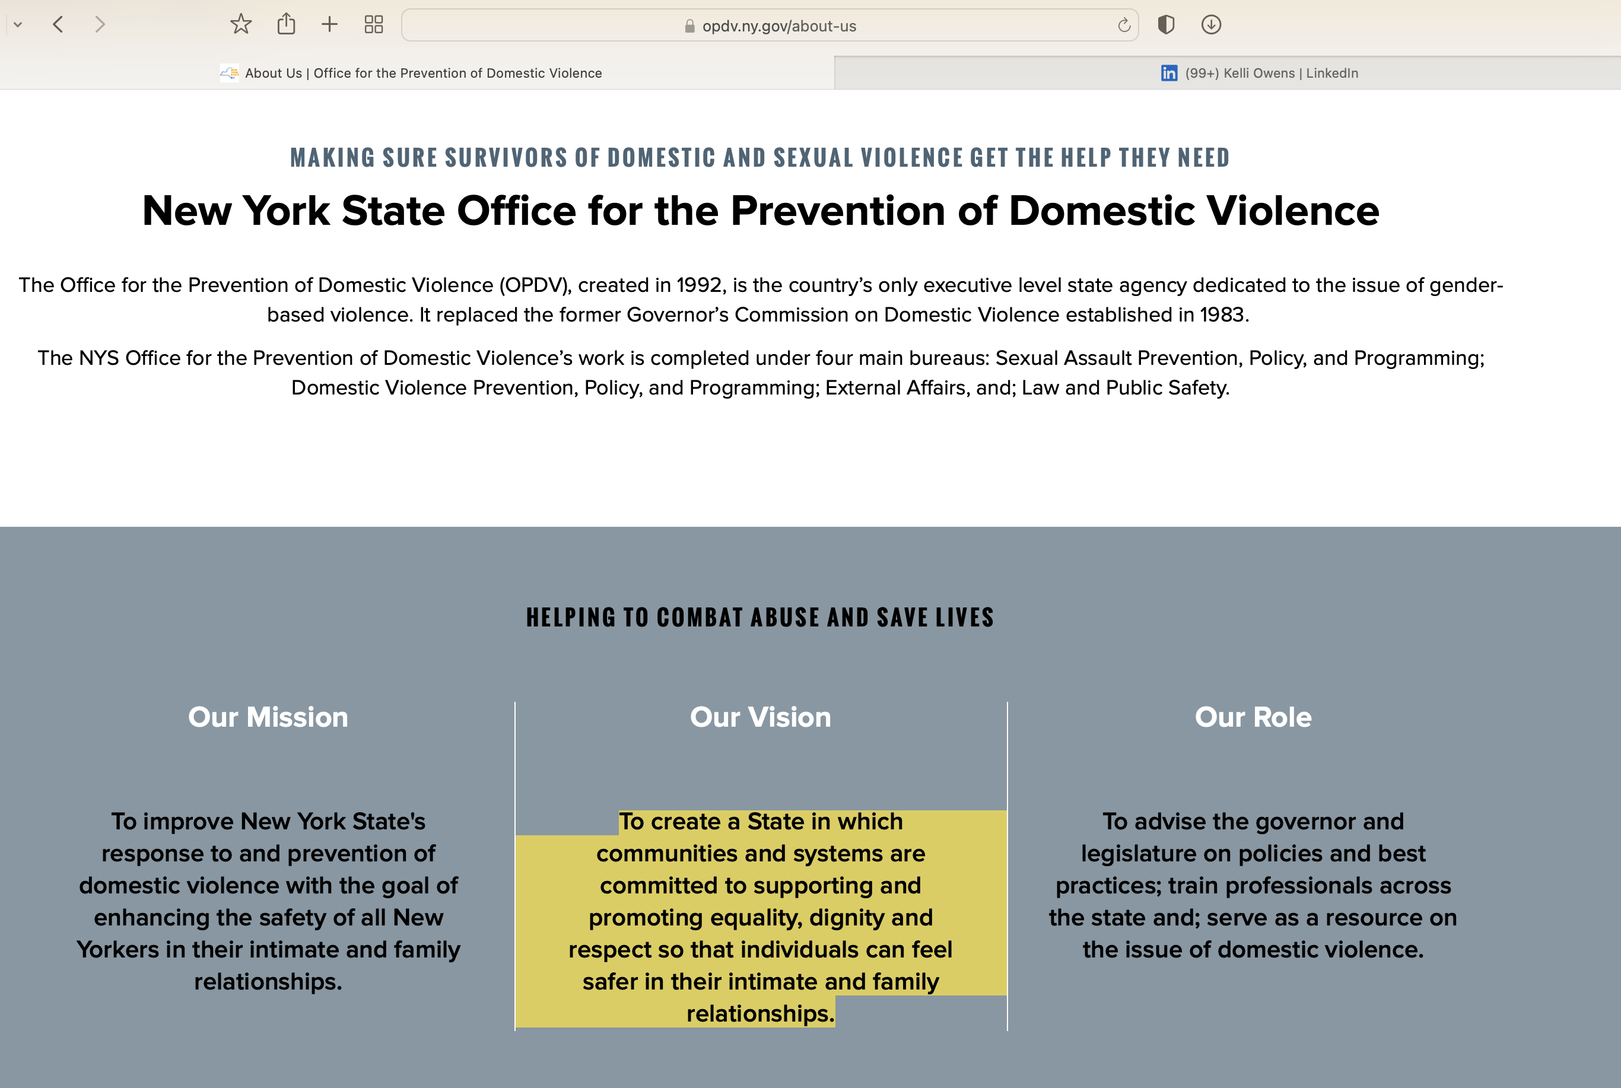Click the lock icon in the address bar

pyautogui.click(x=689, y=26)
